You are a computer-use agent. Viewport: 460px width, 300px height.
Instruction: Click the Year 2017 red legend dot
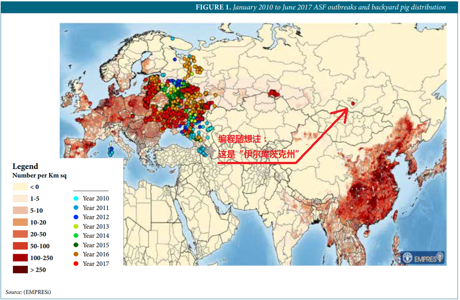click(x=76, y=264)
